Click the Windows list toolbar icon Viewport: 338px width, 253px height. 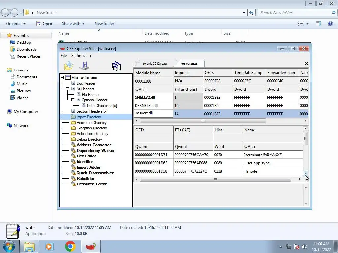117,66
